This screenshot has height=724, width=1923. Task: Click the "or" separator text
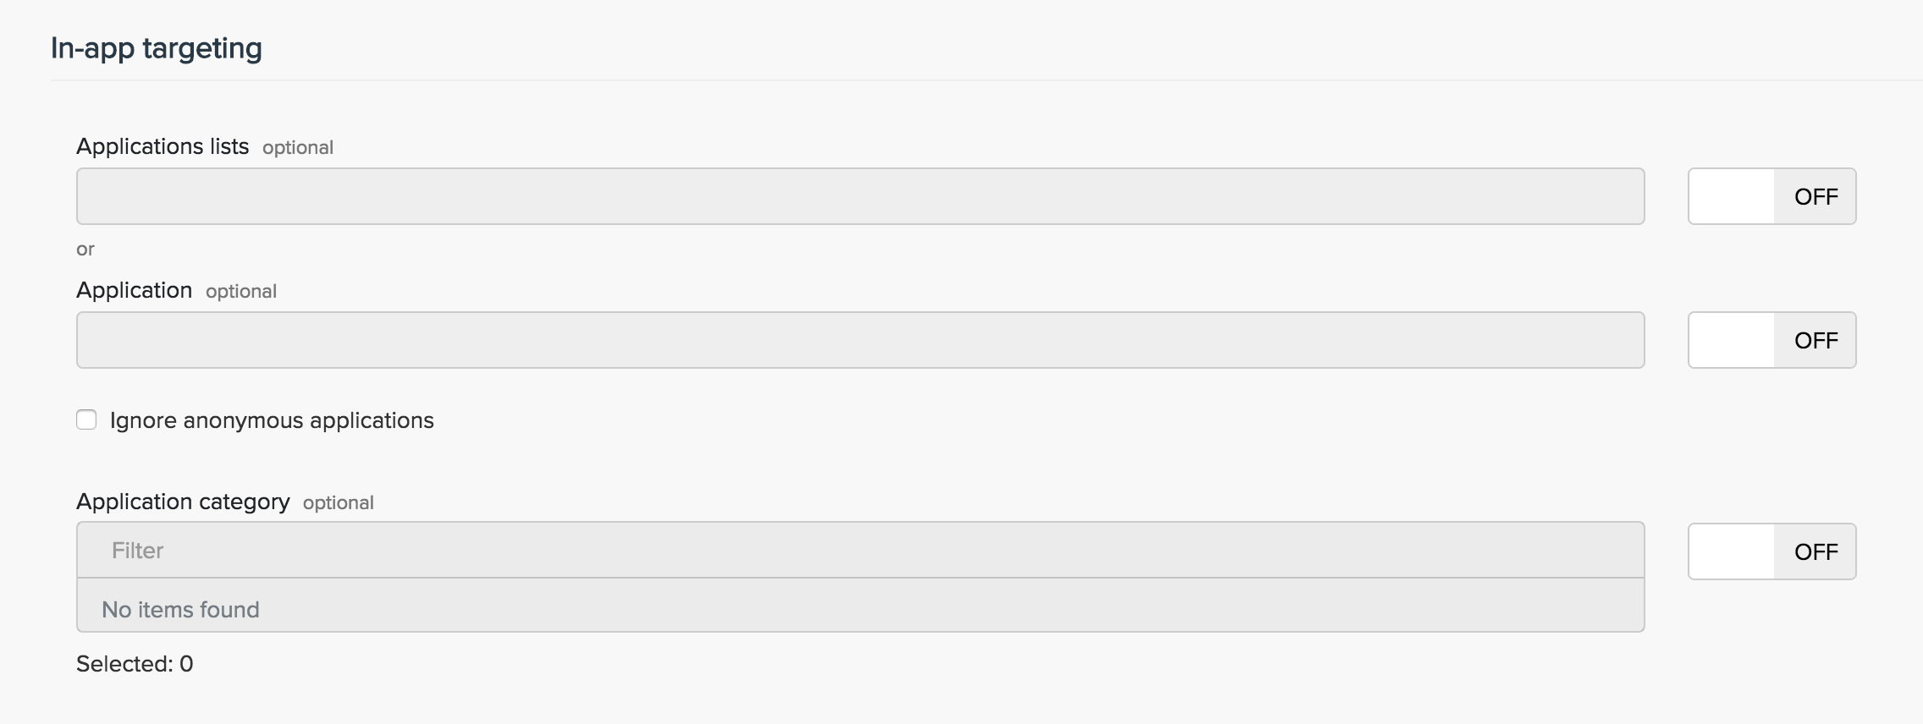coord(85,250)
